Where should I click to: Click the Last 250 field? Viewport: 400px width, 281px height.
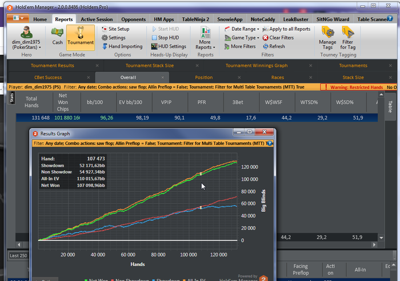coord(18,255)
